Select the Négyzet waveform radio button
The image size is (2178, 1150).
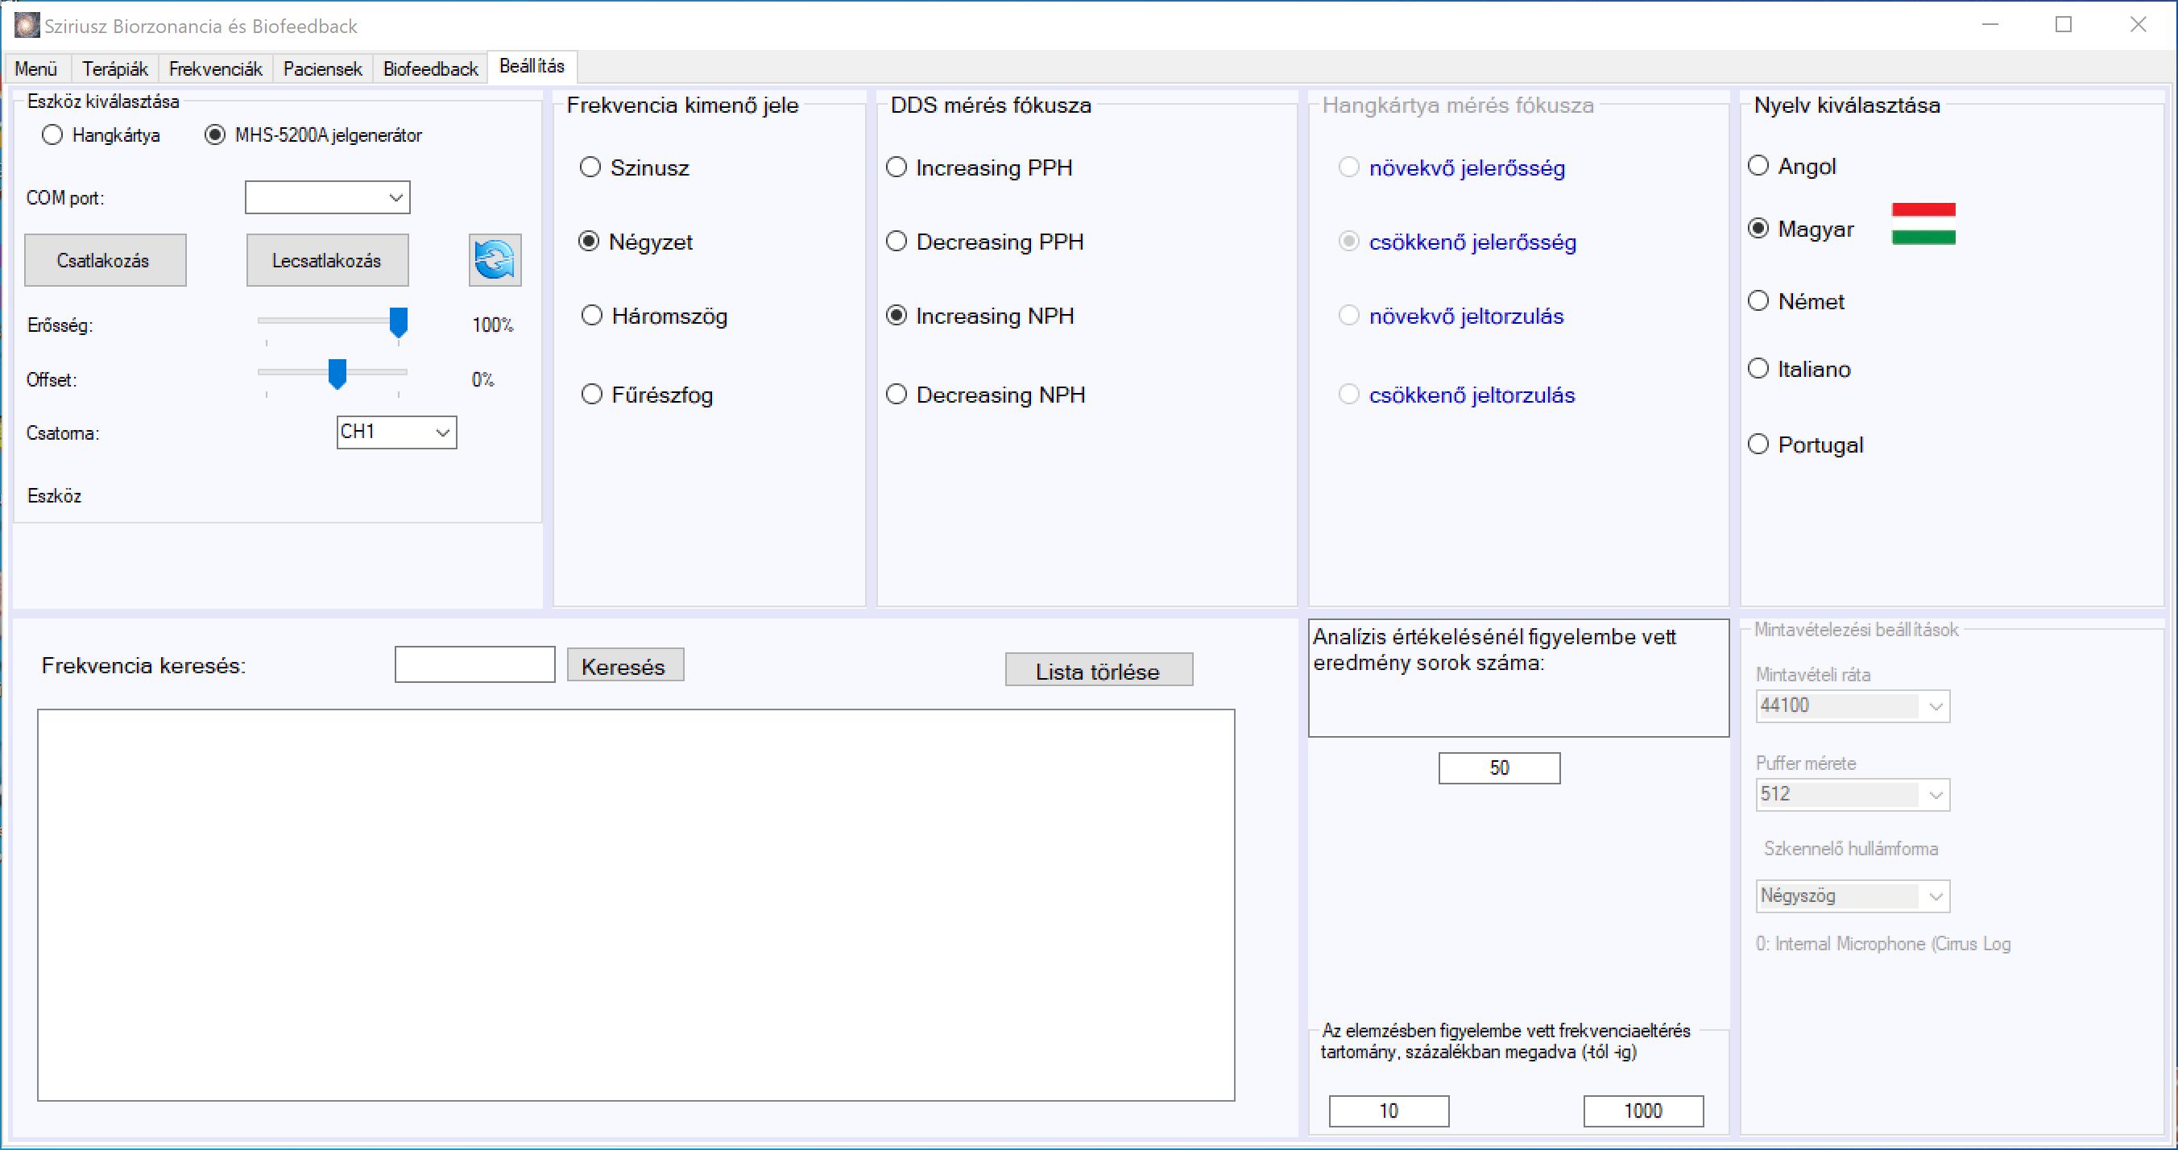click(x=636, y=242)
